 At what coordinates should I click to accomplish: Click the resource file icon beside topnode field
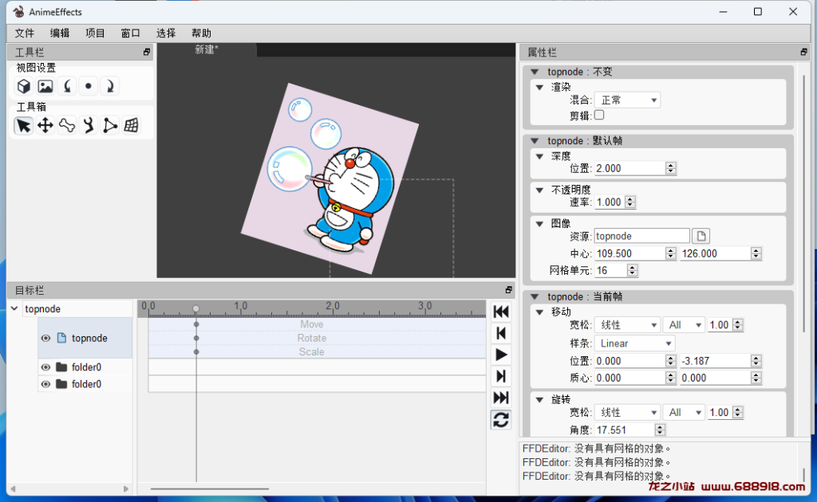tap(701, 236)
